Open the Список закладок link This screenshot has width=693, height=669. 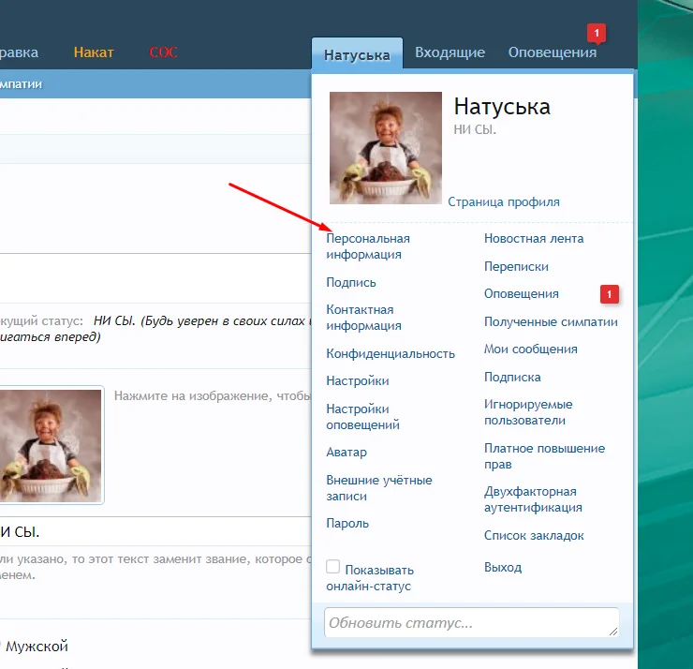click(x=534, y=536)
